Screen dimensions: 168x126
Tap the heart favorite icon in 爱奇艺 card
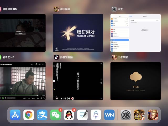32,65
